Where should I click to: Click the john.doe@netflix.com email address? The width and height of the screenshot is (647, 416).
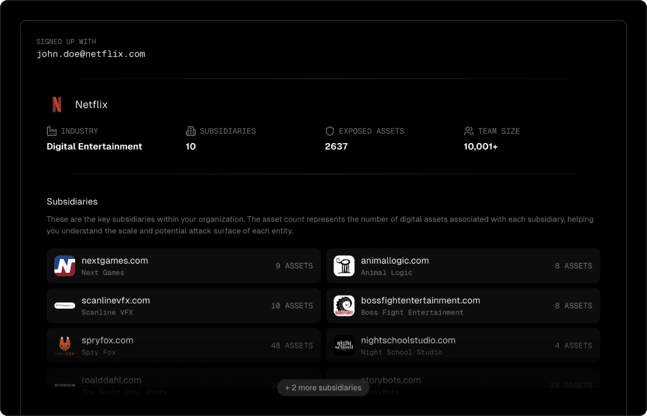(x=91, y=54)
